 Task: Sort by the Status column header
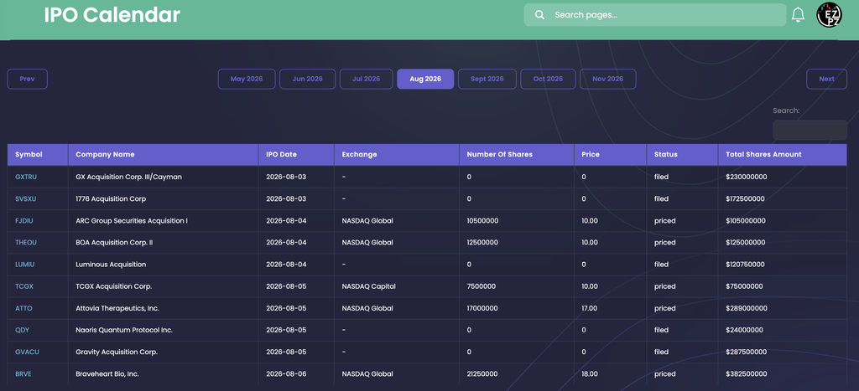[682, 155]
